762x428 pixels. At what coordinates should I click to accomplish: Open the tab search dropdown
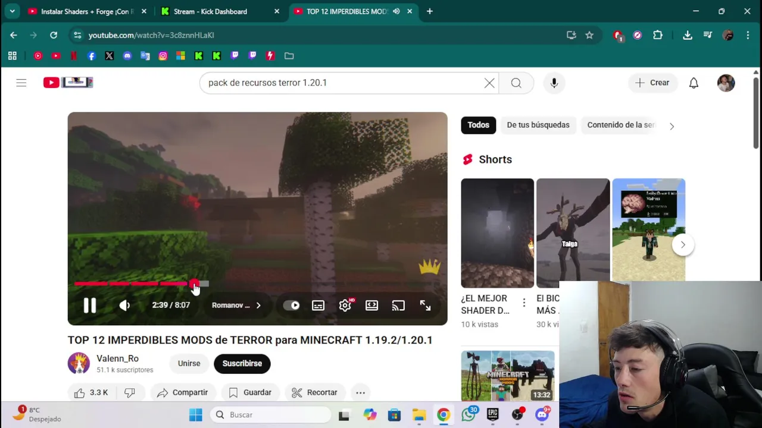(x=12, y=11)
